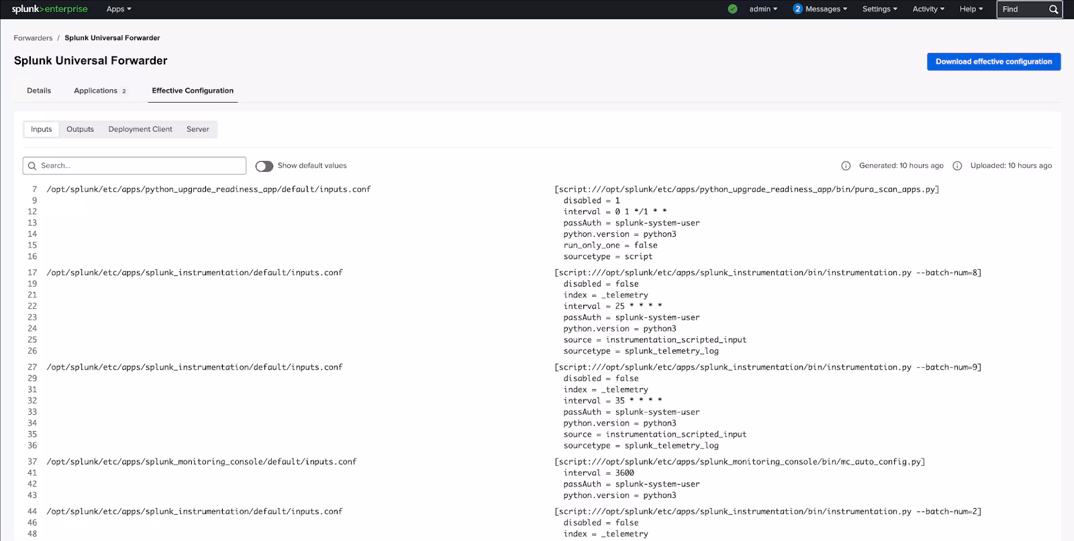The width and height of the screenshot is (1074, 541).
Task: Select the Outputs configuration tab
Action: click(x=80, y=130)
